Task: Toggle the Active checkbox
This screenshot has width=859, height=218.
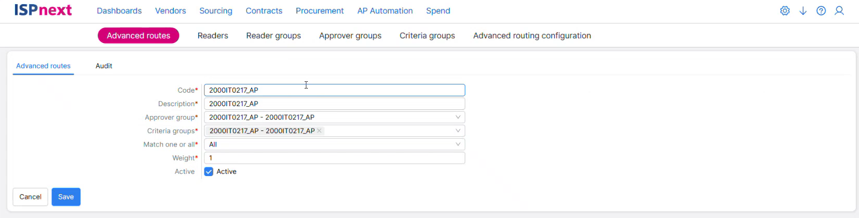Action: (x=209, y=172)
